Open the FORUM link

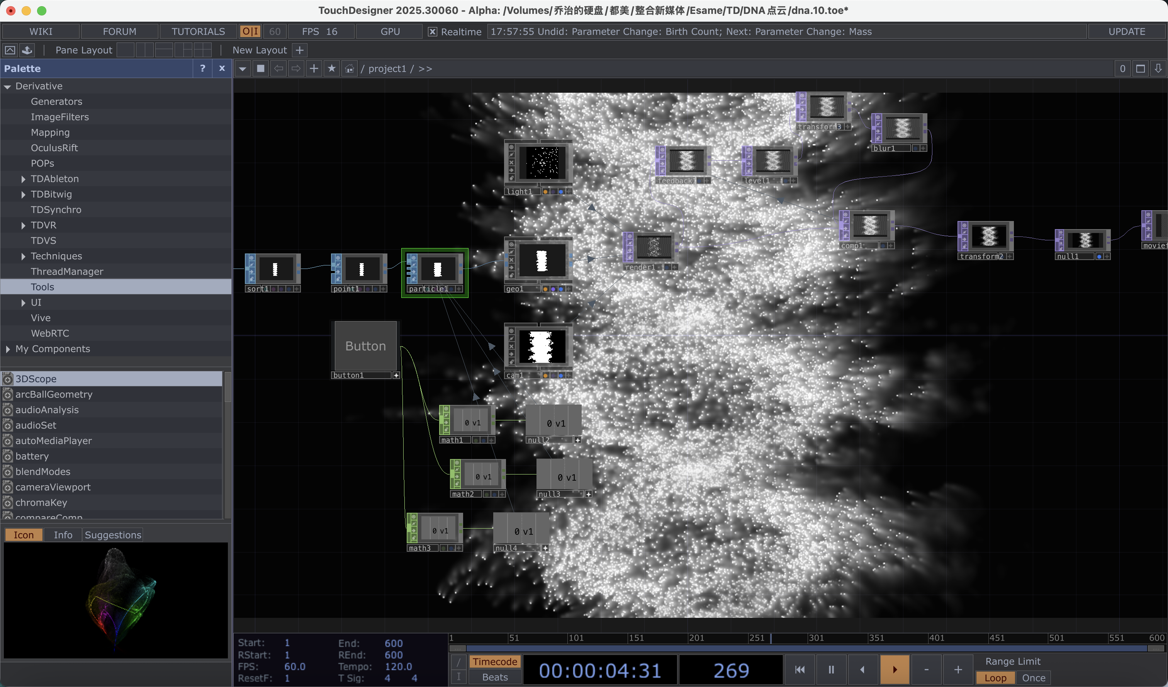[x=120, y=31]
